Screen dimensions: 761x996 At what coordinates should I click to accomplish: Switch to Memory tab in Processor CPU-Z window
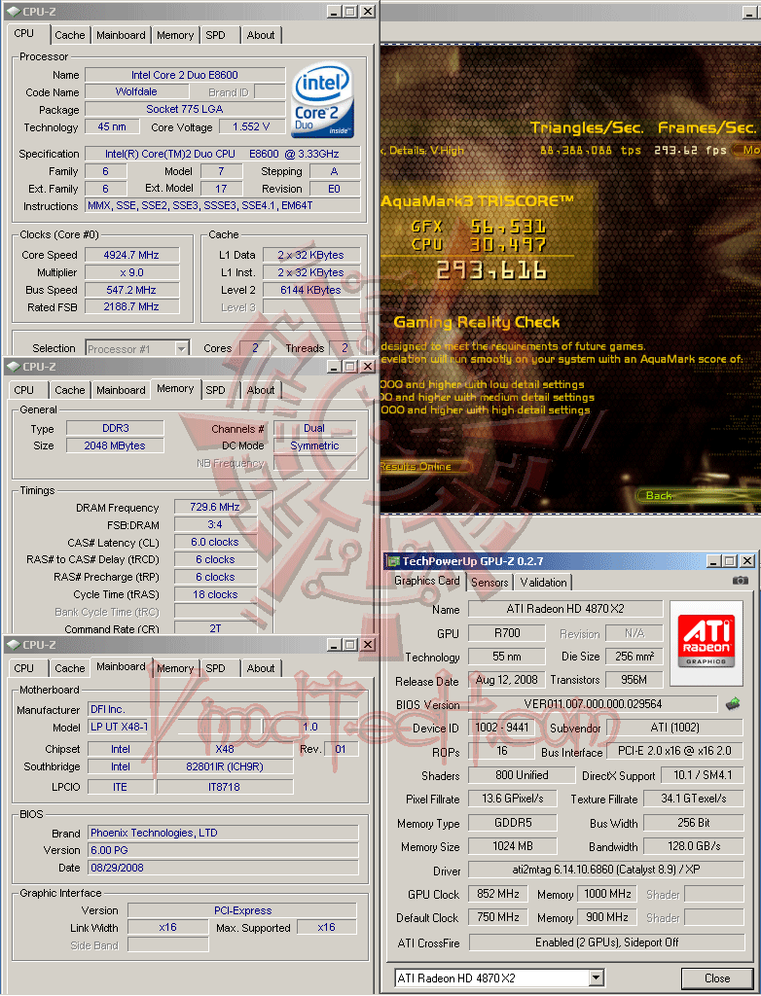point(175,36)
